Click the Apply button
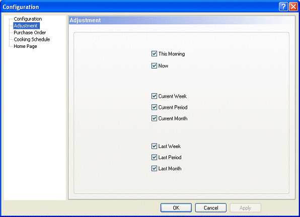 [245, 208]
